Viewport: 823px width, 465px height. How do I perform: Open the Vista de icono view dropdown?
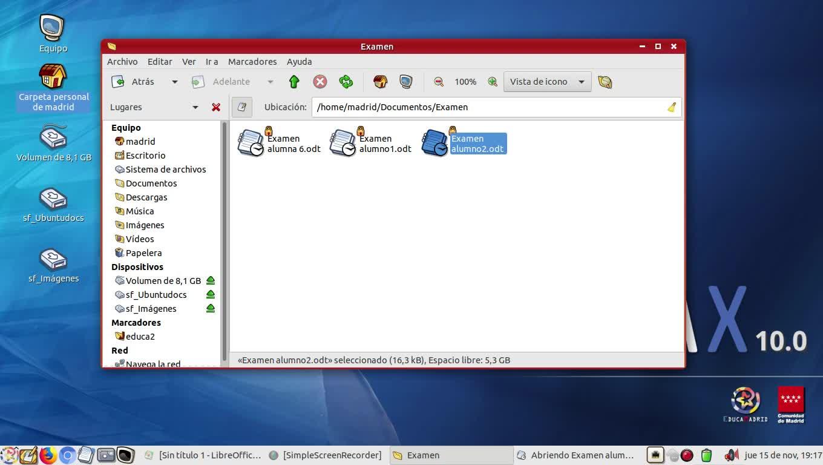coord(547,82)
